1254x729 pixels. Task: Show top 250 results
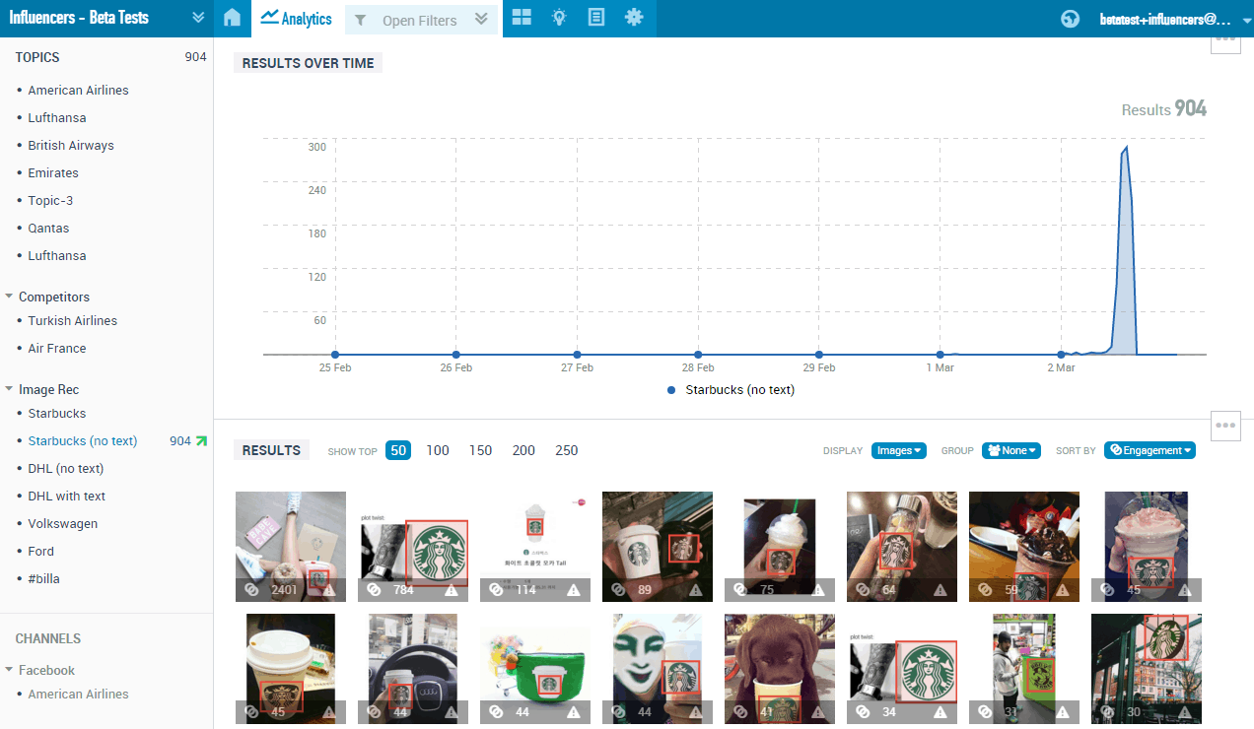pos(567,450)
